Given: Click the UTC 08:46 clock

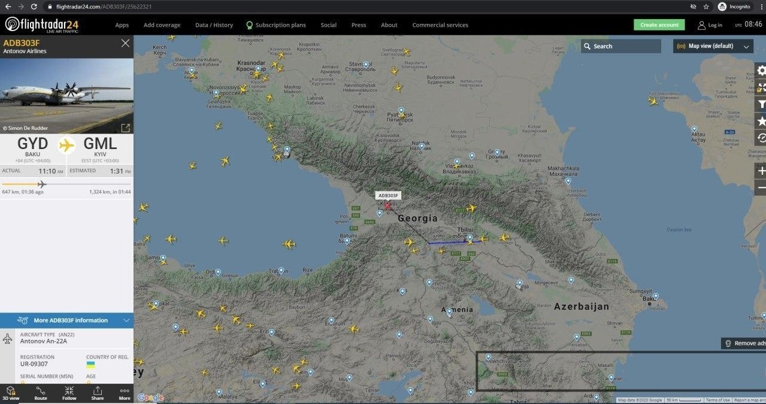Looking at the screenshot, I should (x=749, y=25).
